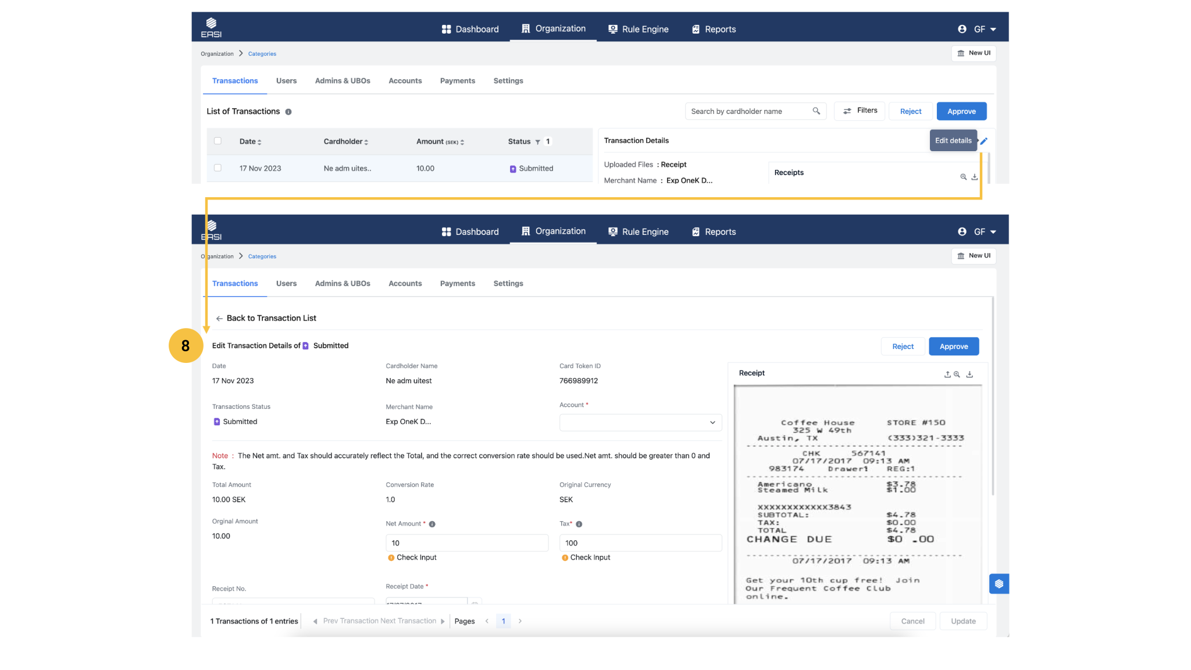Click Net Amount info icon

pos(432,524)
